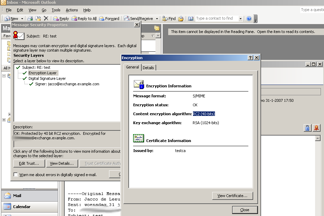Select Signer jacco@exchange.example.com entry
Image resolution: width=324 pixels, height=216 pixels.
coord(67,84)
